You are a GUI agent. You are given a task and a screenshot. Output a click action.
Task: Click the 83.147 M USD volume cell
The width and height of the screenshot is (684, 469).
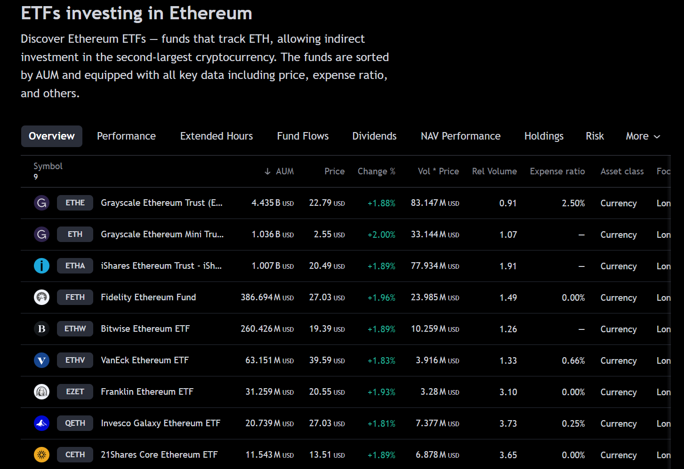coord(435,203)
